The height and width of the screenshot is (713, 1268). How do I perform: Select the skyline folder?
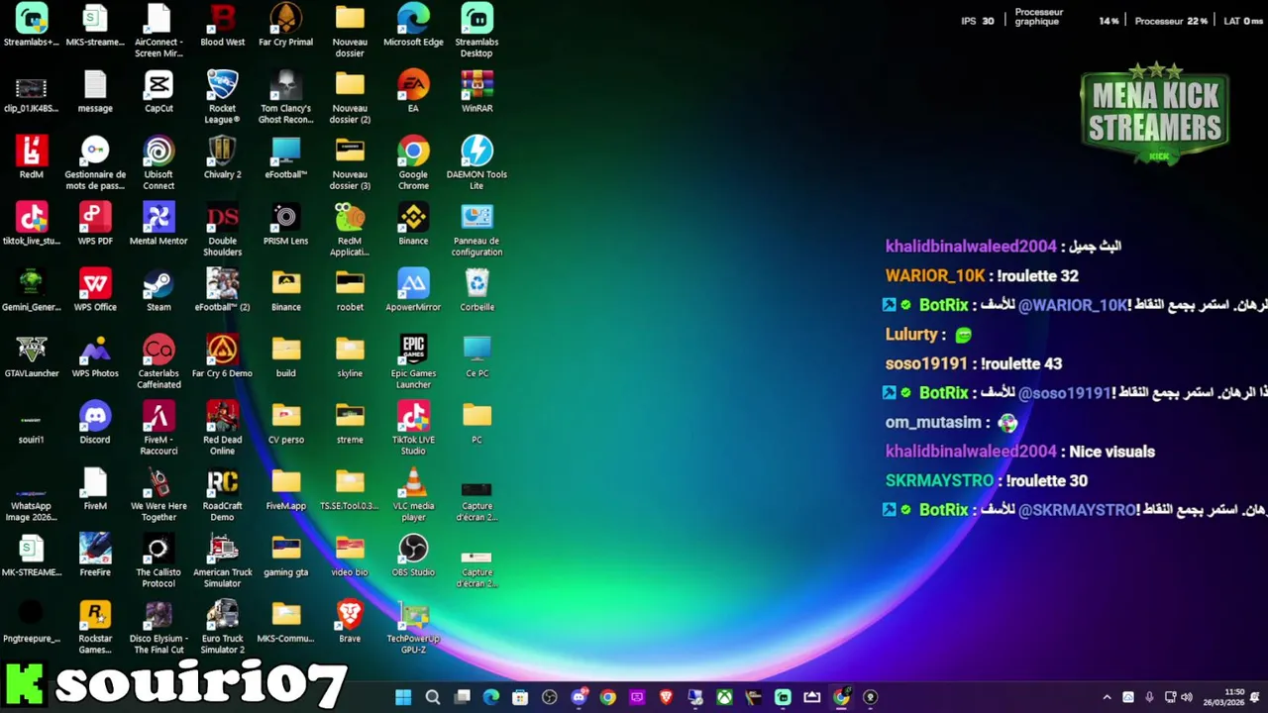(350, 358)
